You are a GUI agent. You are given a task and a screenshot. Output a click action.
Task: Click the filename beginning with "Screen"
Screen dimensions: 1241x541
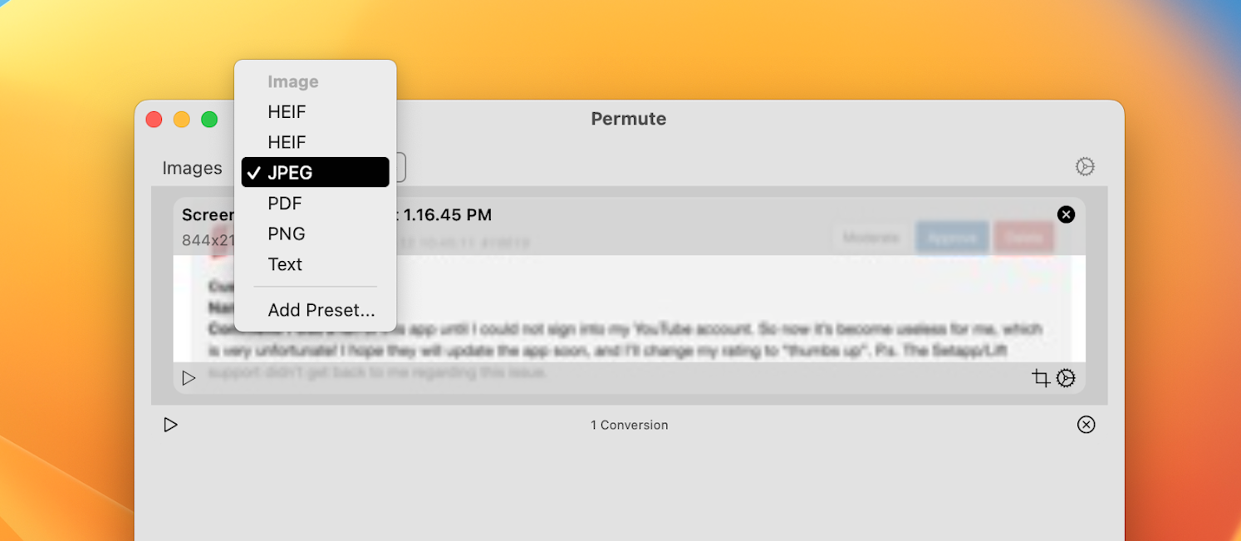click(x=207, y=214)
